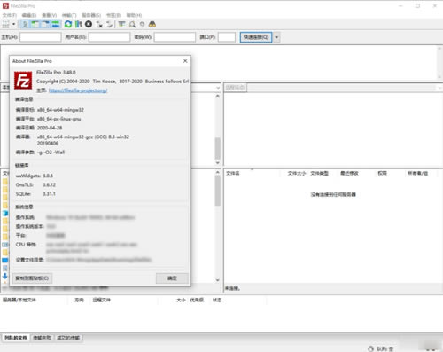Image resolution: width=443 pixels, height=352 pixels.
Task: Open the 书签(B) menu
Action: tap(113, 15)
